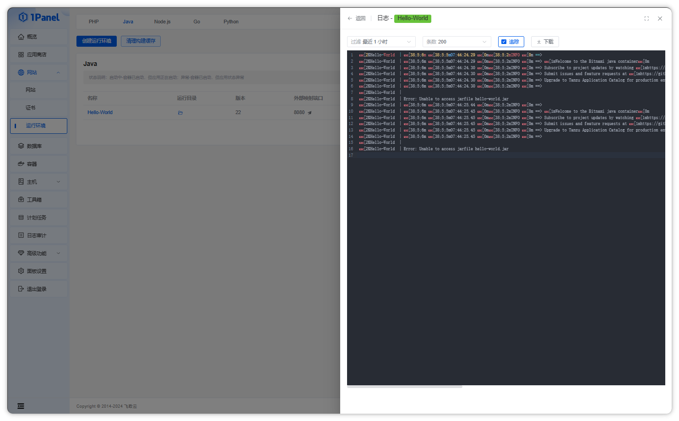Open the 概览 overview home icon

tap(21, 37)
